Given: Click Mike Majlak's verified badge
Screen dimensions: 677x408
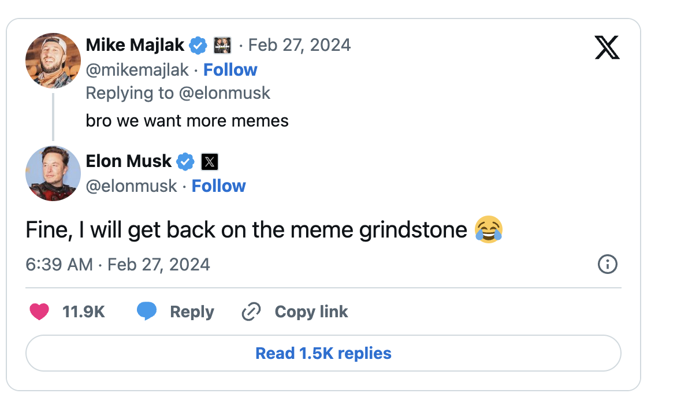Looking at the screenshot, I should pyautogui.click(x=199, y=44).
